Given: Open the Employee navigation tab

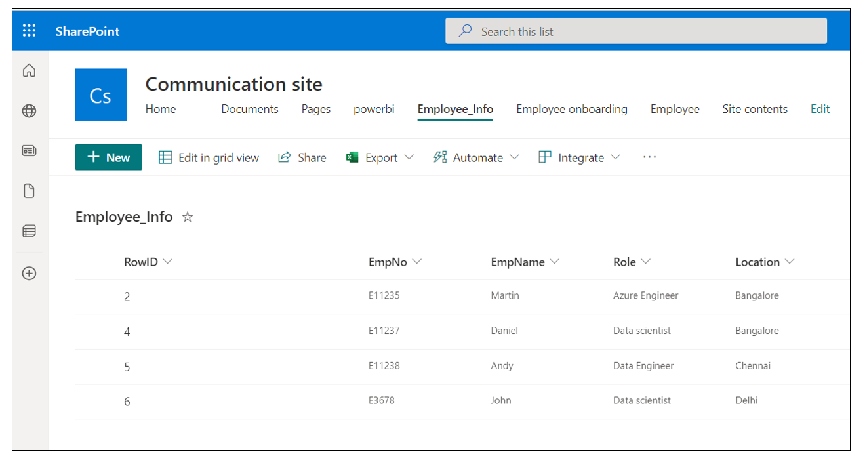Looking at the screenshot, I should pos(675,109).
